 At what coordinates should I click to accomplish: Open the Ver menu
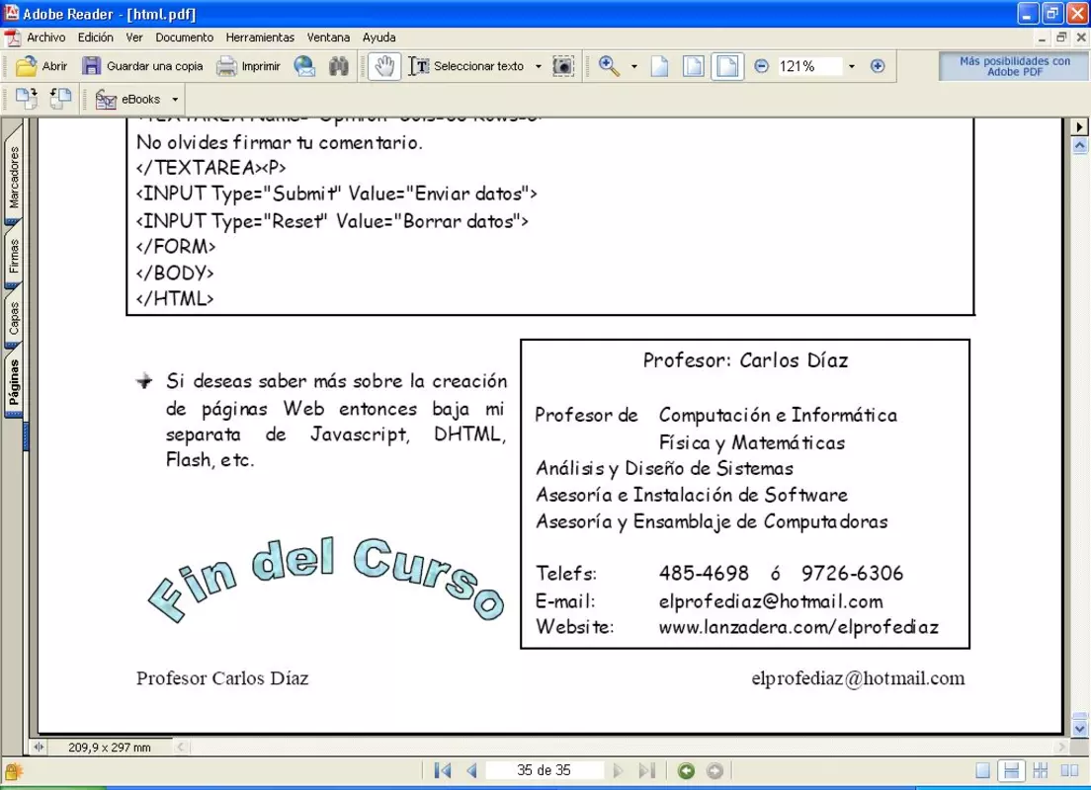(x=134, y=37)
